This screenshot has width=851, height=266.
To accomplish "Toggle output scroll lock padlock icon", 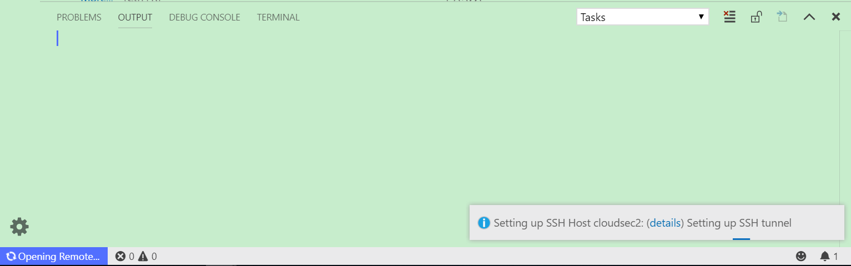I will pyautogui.click(x=756, y=17).
